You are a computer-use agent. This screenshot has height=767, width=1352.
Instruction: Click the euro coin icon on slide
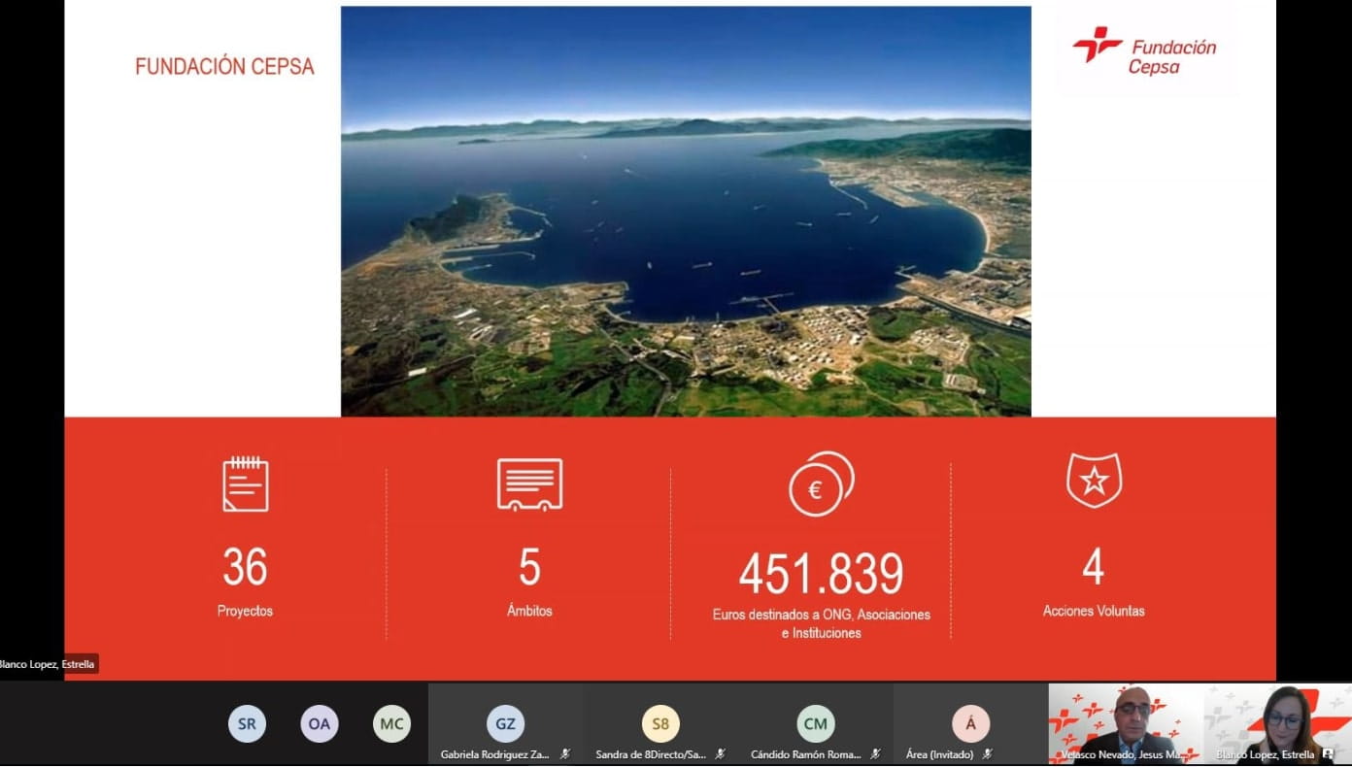821,484
